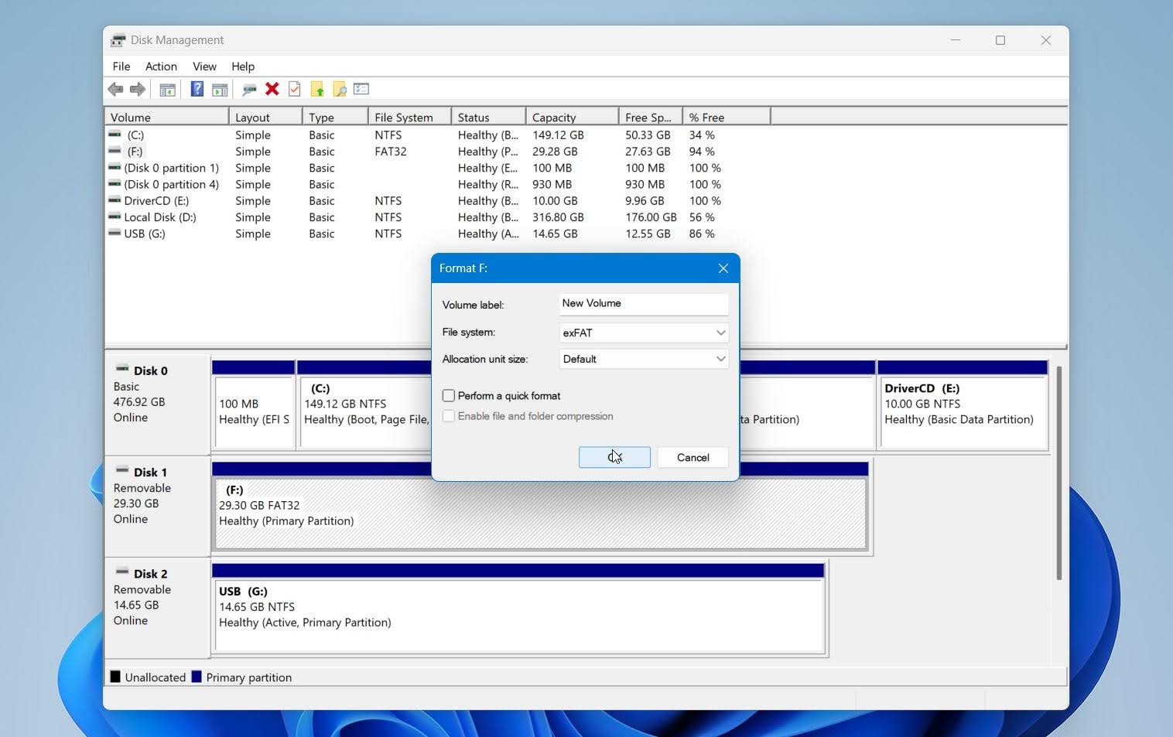Click the drive icon beside Local Disk (D:)
The height and width of the screenshot is (737, 1173).
coord(115,217)
